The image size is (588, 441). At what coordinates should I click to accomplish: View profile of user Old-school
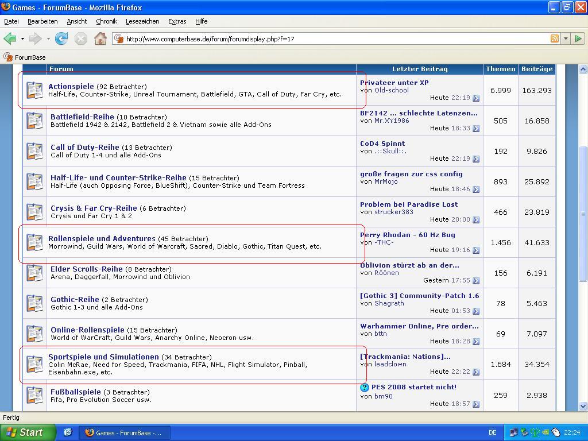pyautogui.click(x=392, y=90)
